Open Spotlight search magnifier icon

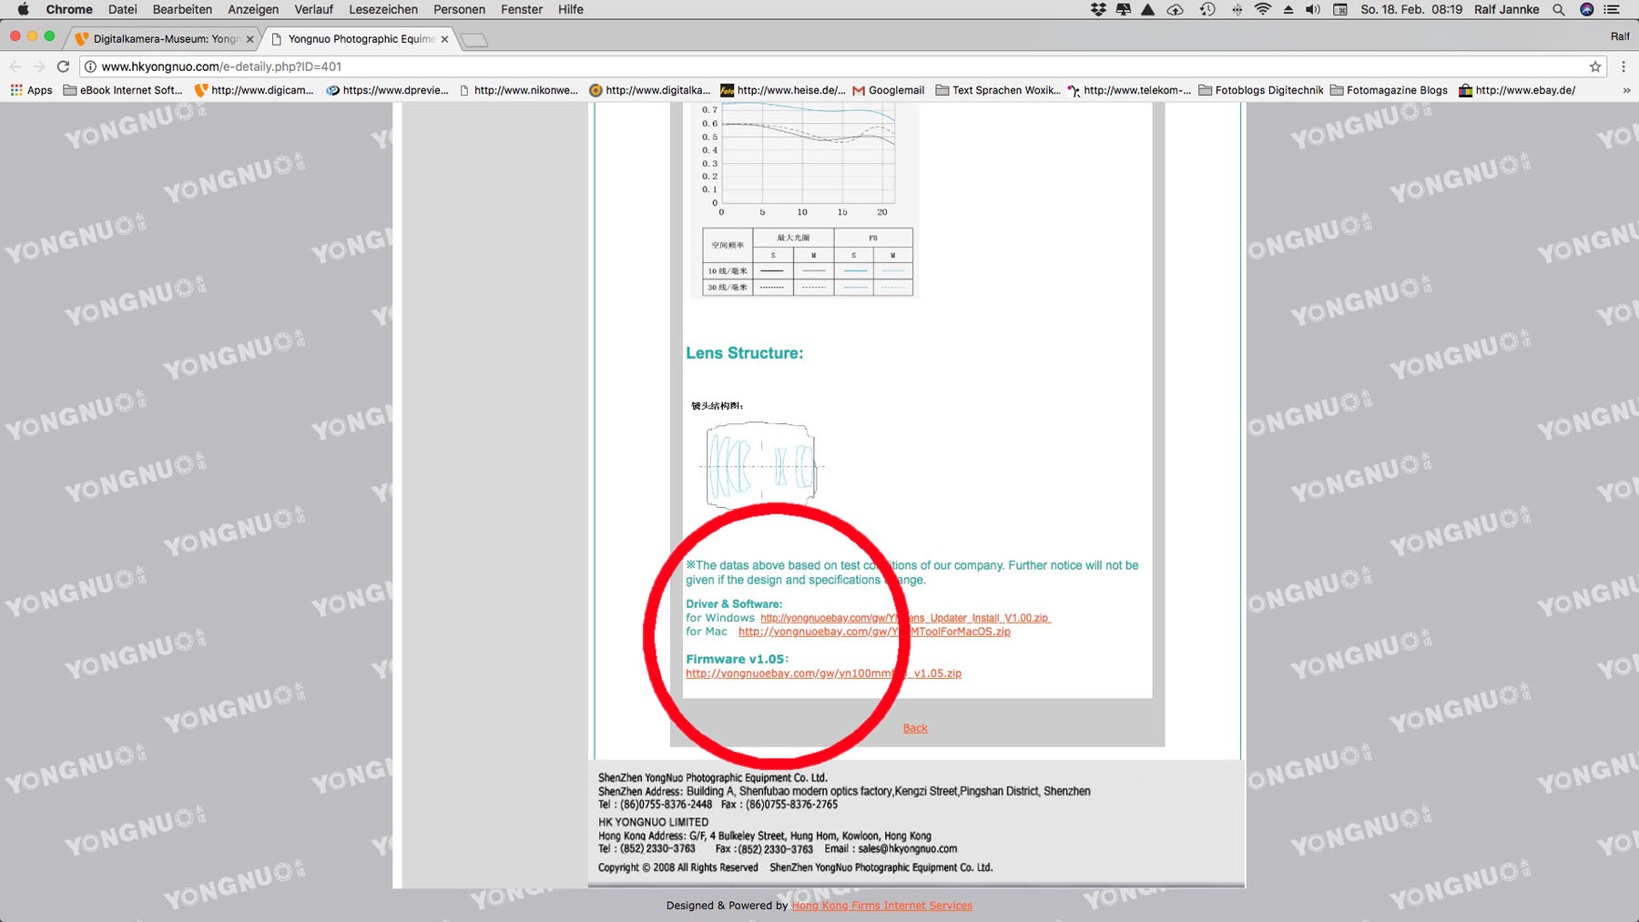click(1559, 9)
